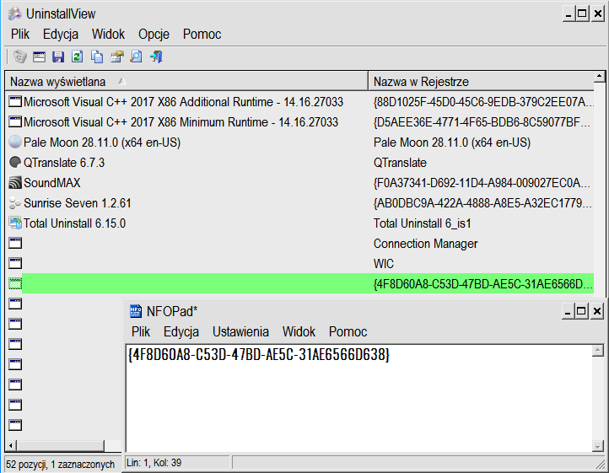
Task: Click the {D5AEE36E-4771... registry name
Action: (x=482, y=122)
